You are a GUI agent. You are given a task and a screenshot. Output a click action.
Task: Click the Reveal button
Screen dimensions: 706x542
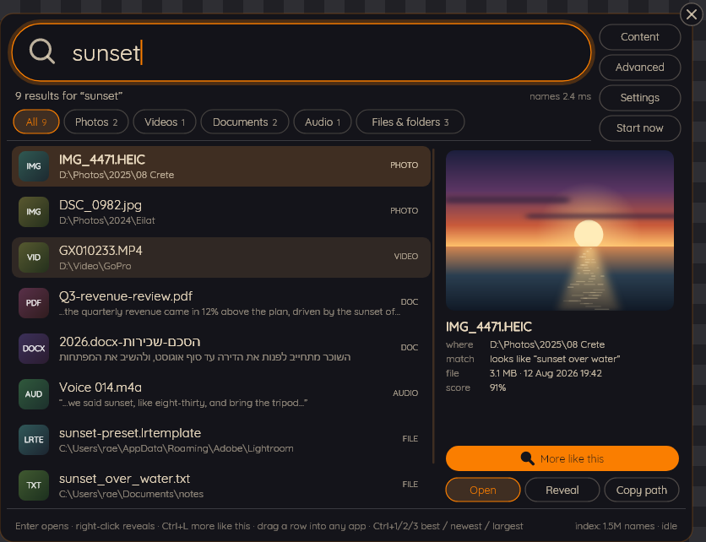(562, 490)
